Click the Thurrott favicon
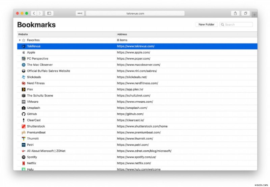Viewport: 270px width, 187px height. 24,139
